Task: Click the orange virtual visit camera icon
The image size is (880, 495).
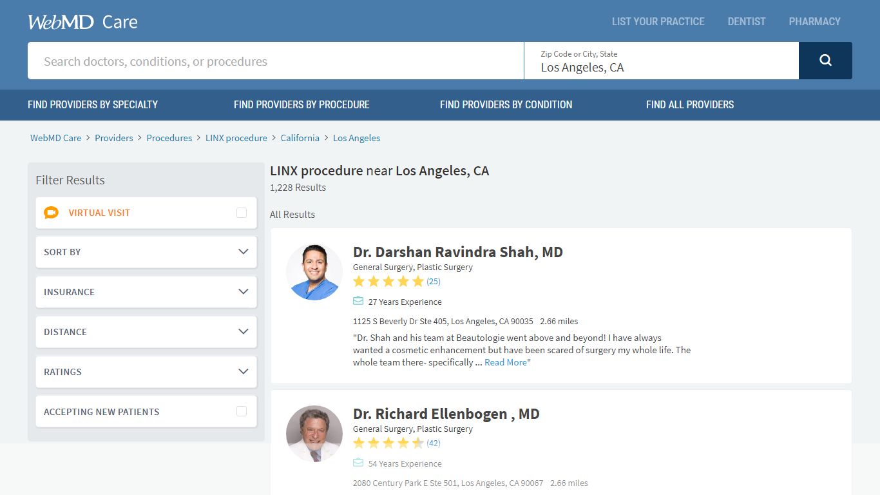Action: pos(51,213)
